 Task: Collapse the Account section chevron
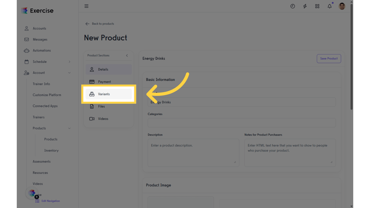point(69,73)
